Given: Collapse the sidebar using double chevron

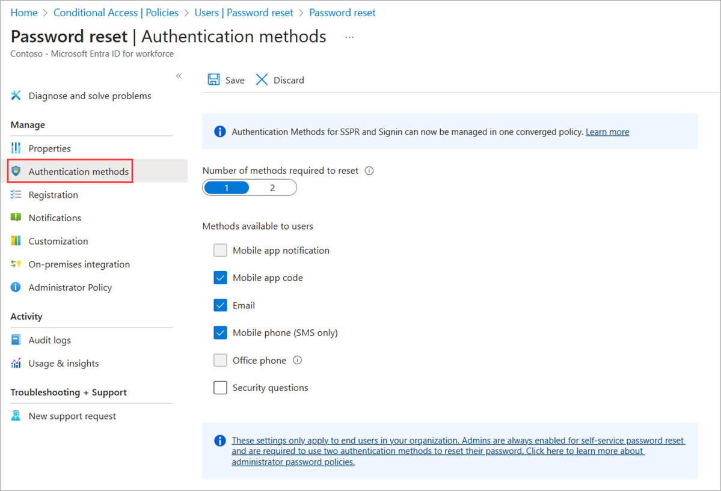Looking at the screenshot, I should (179, 76).
